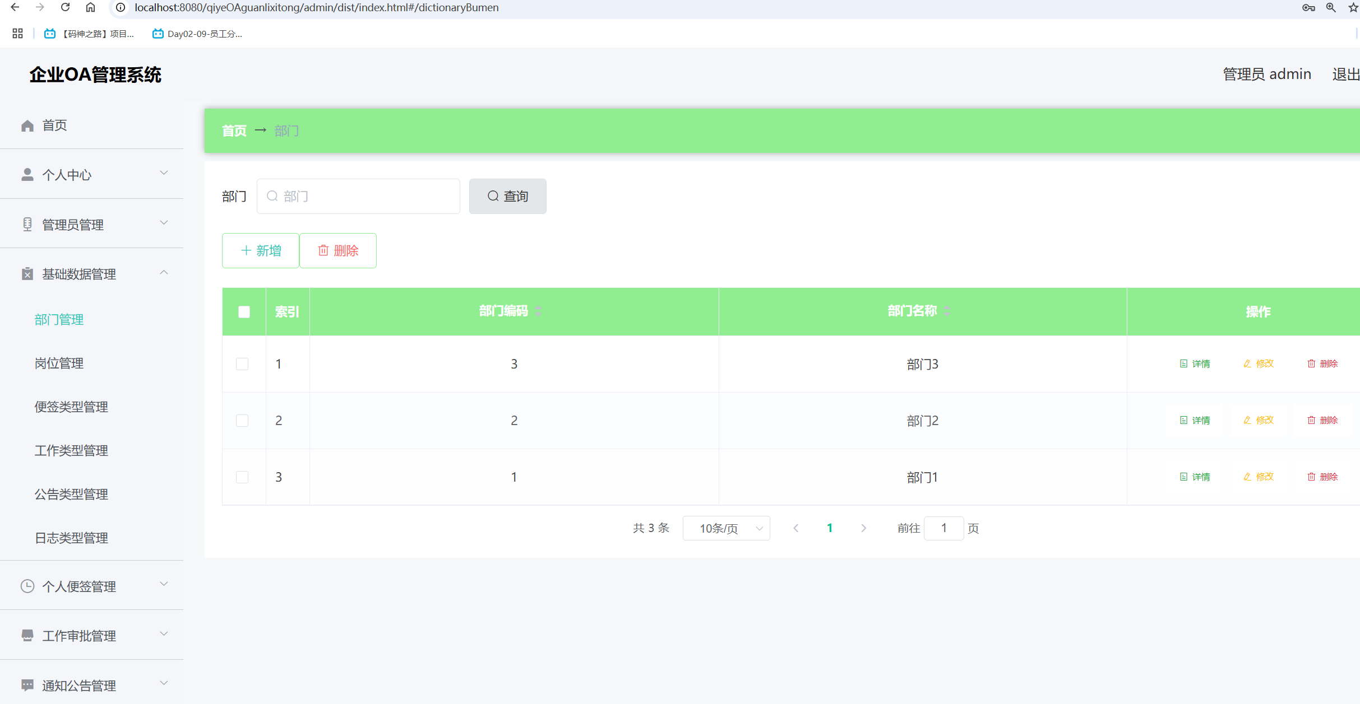Click the 部门名称 column sort arrows
1360x704 pixels.
pyautogui.click(x=947, y=311)
